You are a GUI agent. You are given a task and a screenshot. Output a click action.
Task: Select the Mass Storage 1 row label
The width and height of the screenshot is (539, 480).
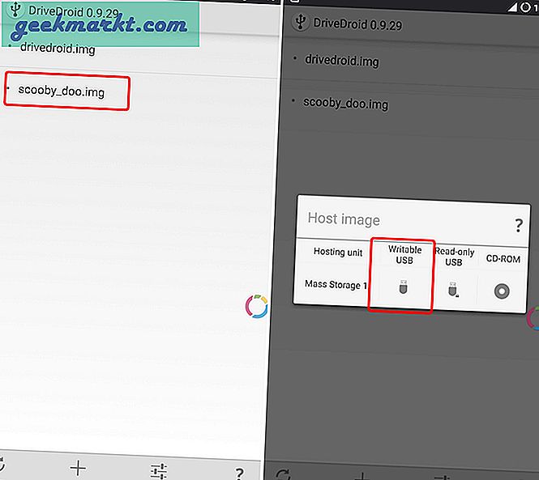[x=336, y=284]
